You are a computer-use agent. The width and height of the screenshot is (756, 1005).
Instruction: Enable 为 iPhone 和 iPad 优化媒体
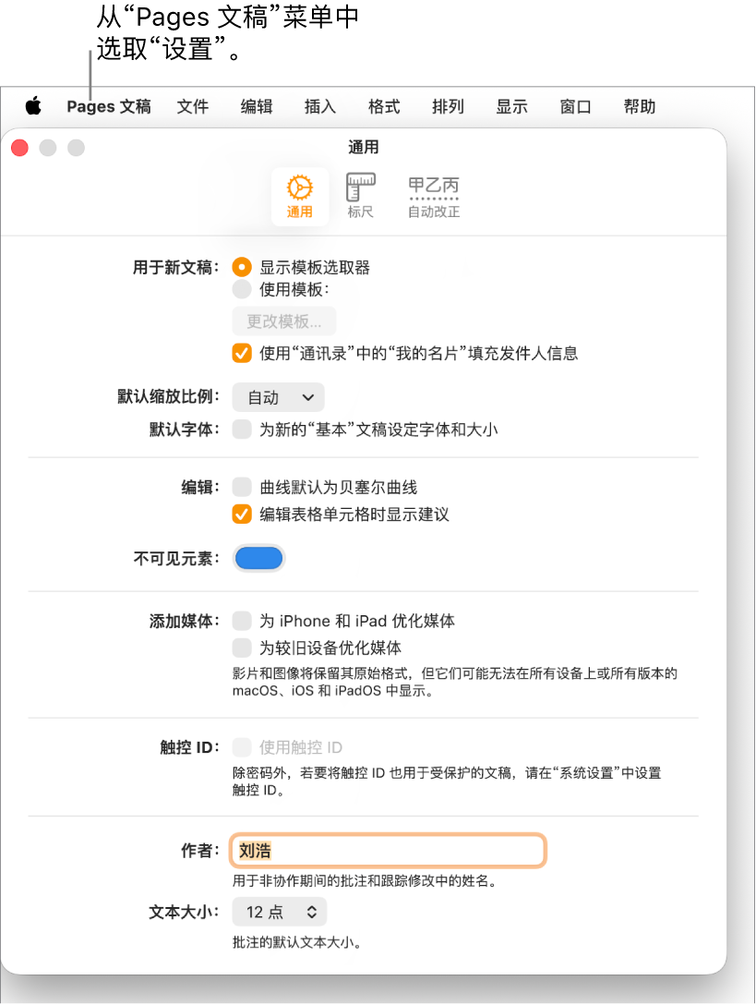click(241, 621)
